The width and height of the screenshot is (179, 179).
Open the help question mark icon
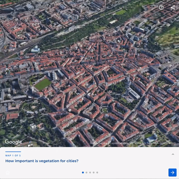click(x=161, y=7)
